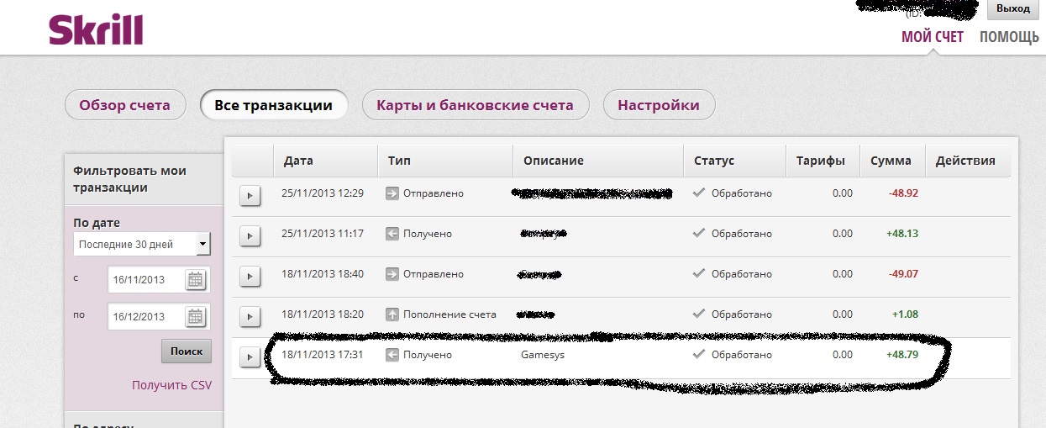Click the Skrill logo
Viewport: 1046px width, 428px height.
[96, 29]
